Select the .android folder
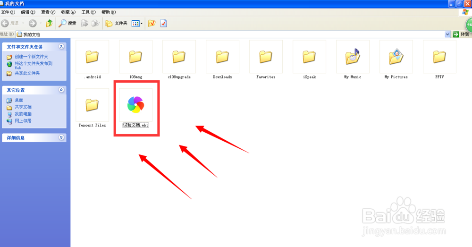This screenshot has width=472, height=247. pos(92,57)
